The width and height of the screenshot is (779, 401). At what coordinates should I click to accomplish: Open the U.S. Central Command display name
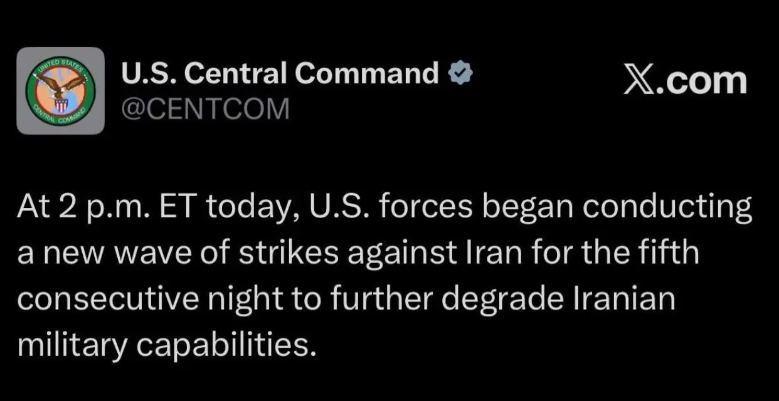280,74
